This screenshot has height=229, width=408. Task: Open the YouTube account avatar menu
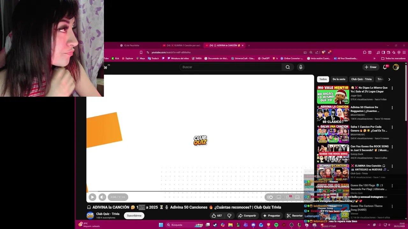point(396,67)
